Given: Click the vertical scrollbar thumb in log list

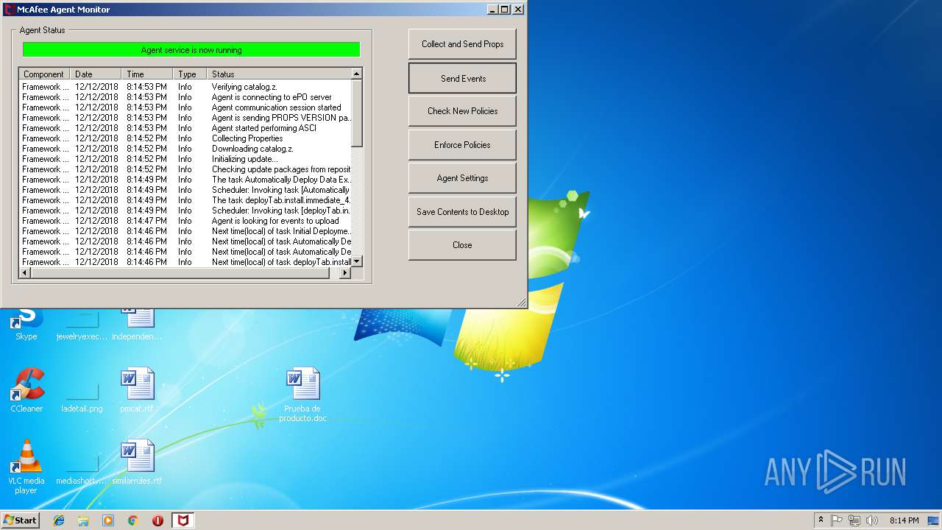Looking at the screenshot, I should pyautogui.click(x=357, y=113).
